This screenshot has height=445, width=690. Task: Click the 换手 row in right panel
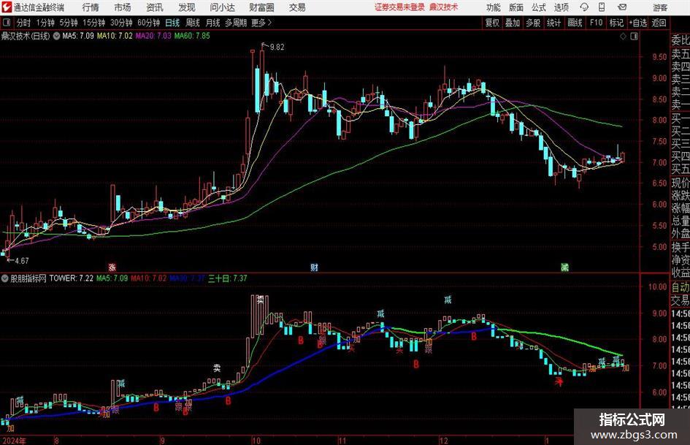pyautogui.click(x=681, y=247)
